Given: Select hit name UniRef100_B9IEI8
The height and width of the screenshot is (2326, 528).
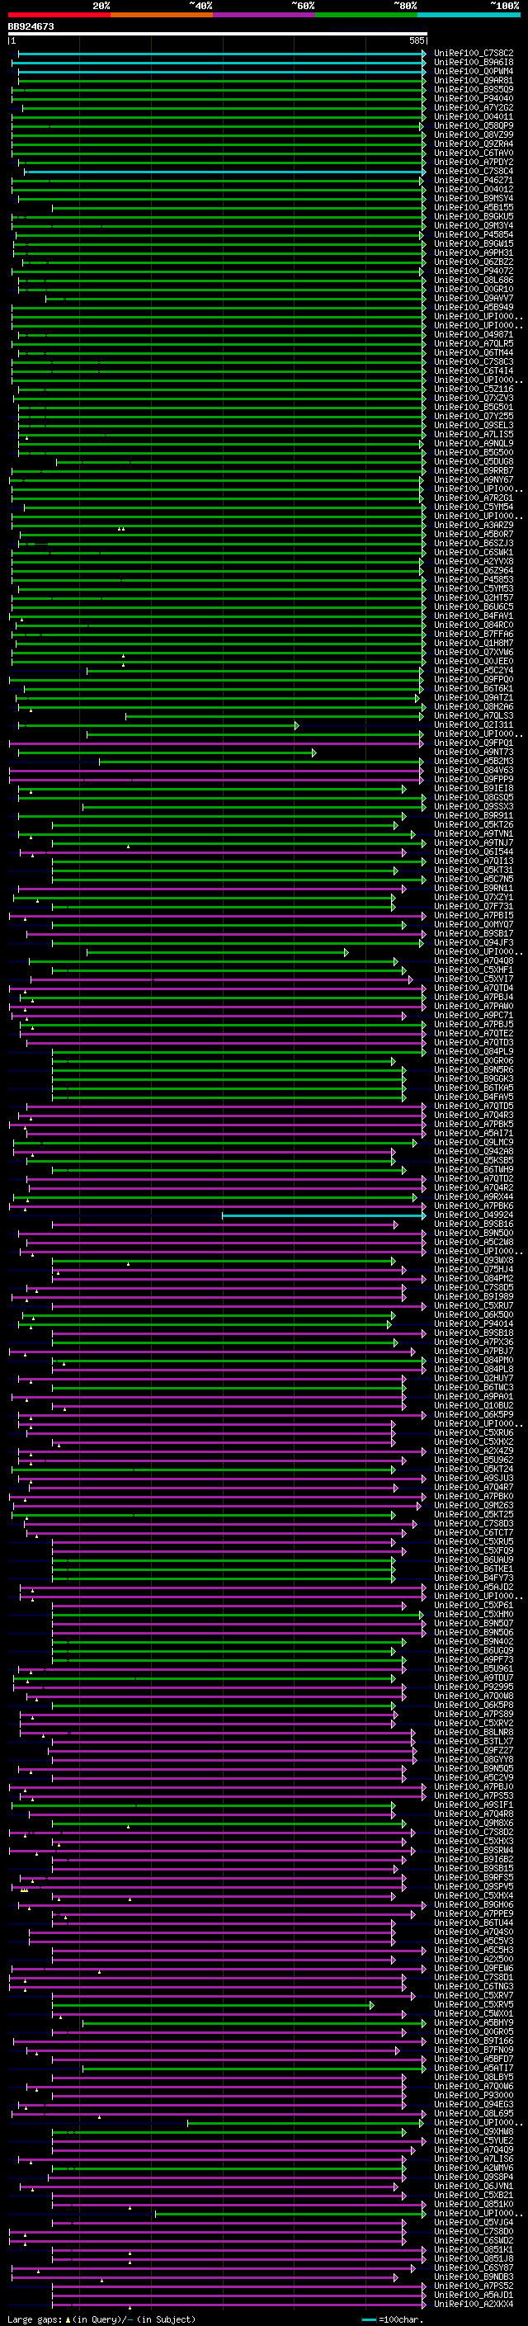Looking at the screenshot, I should coord(474,788).
